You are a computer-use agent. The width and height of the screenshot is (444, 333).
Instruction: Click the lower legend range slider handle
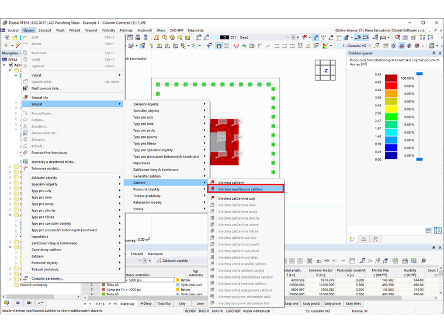[419, 159]
